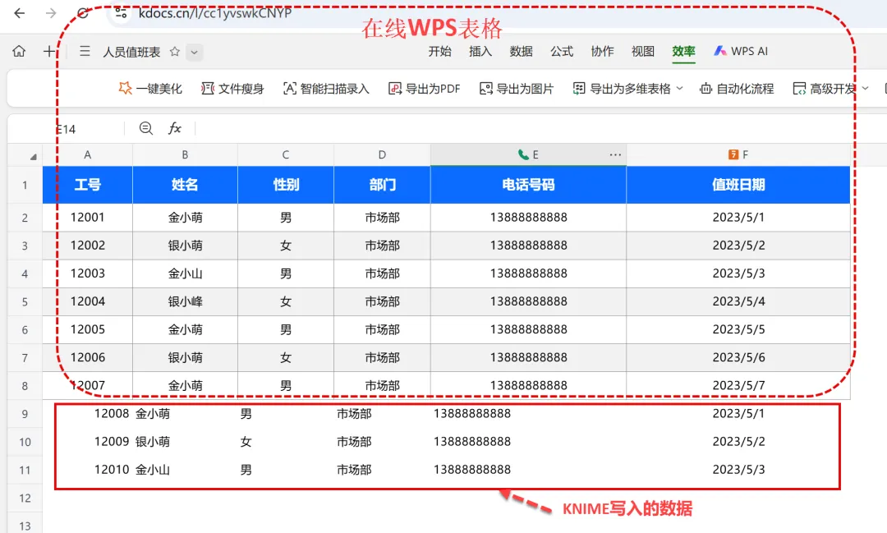Switch to the 开始 tab
The image size is (887, 533).
click(x=439, y=52)
